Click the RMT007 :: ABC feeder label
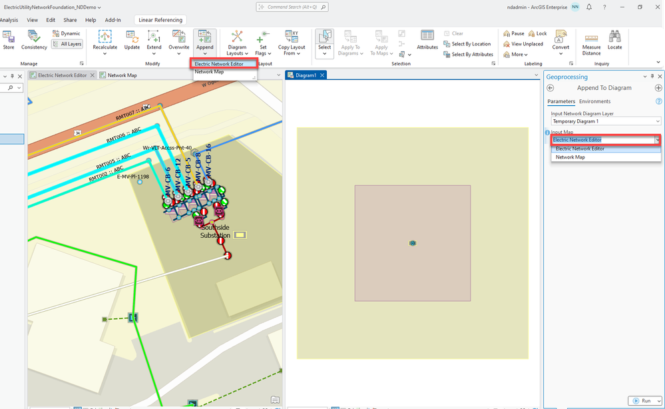 (133, 112)
